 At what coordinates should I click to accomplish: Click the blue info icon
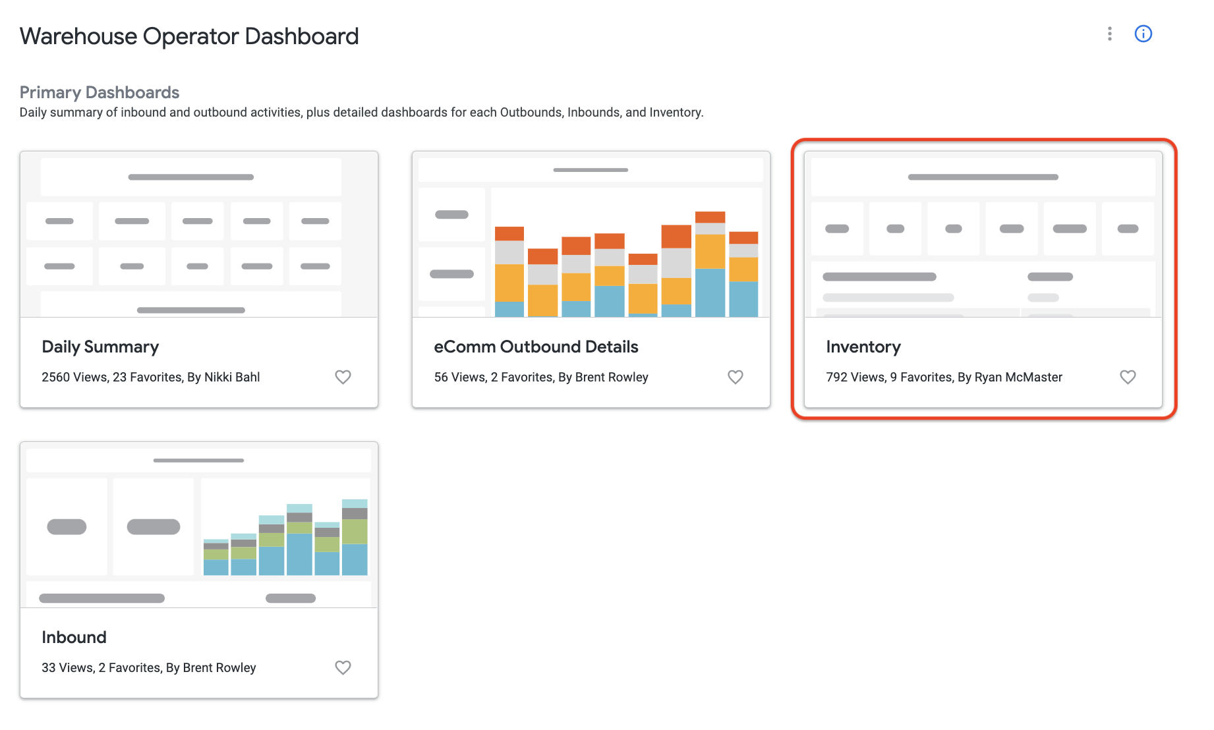[x=1143, y=34]
